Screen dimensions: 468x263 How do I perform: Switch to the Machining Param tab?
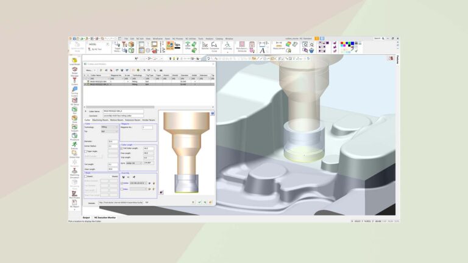(101, 120)
